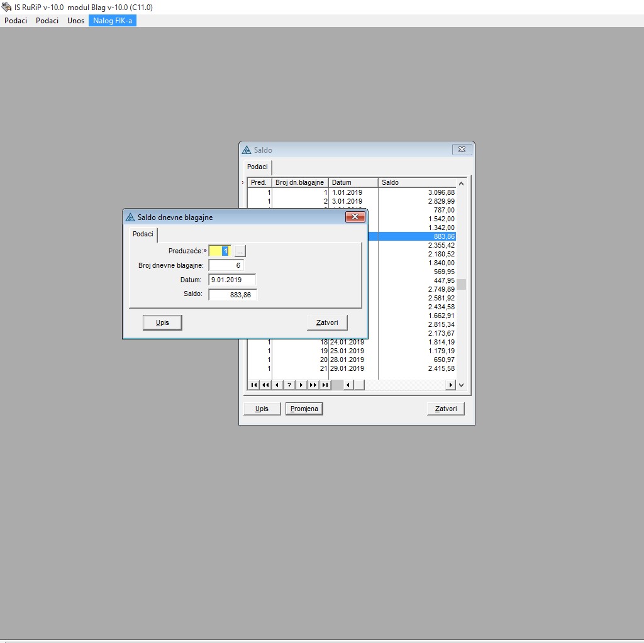
Task: Select the Podaci tab in dialog
Action: [x=143, y=234]
